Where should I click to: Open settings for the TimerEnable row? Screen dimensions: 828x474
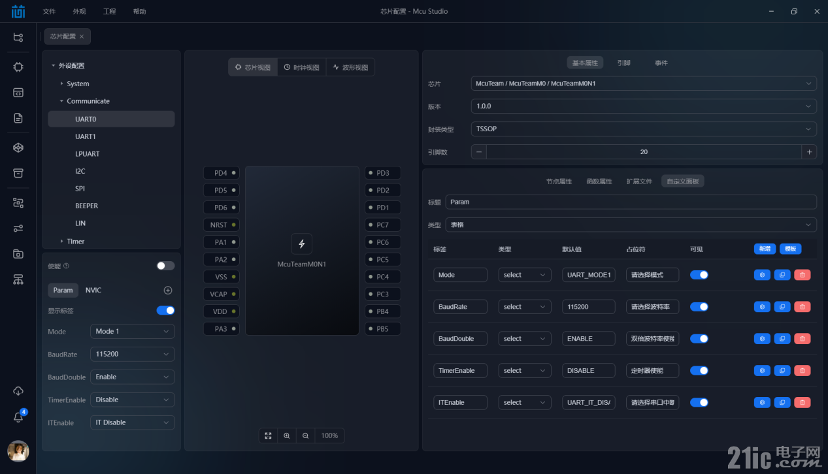pyautogui.click(x=762, y=371)
